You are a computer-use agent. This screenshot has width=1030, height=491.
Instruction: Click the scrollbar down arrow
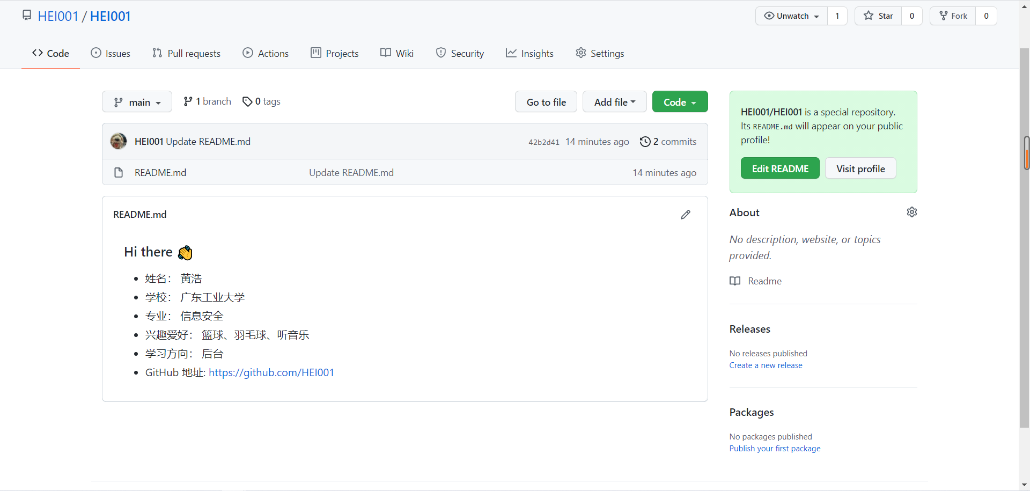[x=1025, y=485]
